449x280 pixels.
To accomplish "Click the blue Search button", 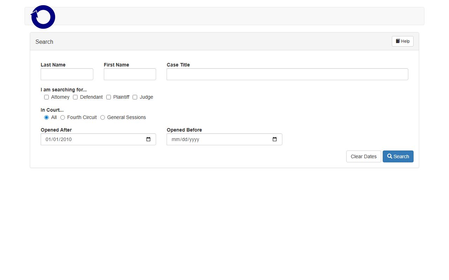I will tap(398, 156).
